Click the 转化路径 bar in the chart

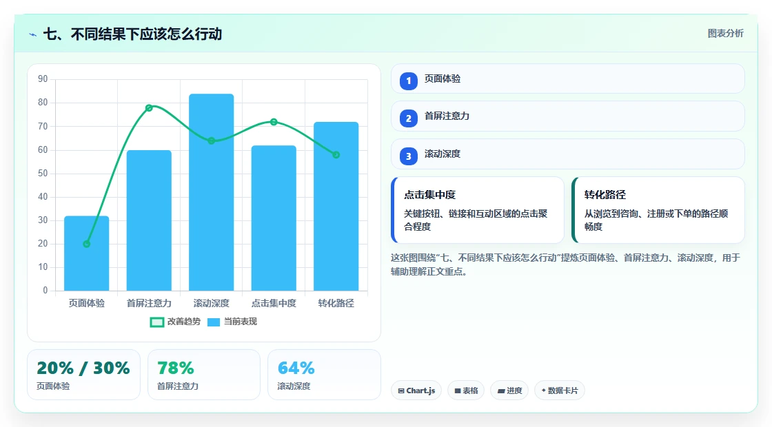pos(336,206)
